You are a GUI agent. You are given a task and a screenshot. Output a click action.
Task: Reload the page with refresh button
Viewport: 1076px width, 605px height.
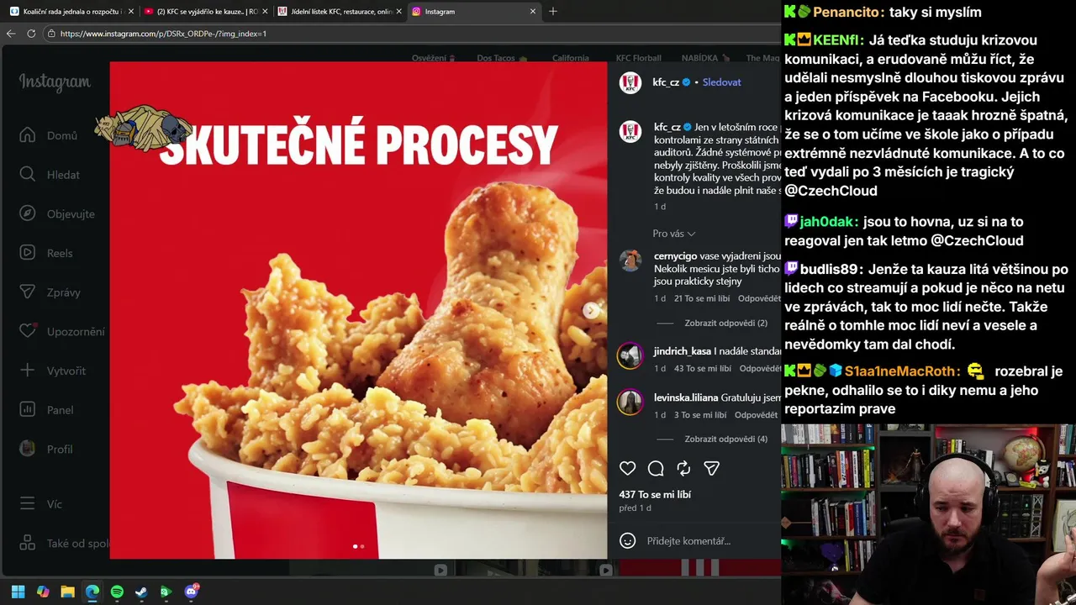[x=31, y=34]
